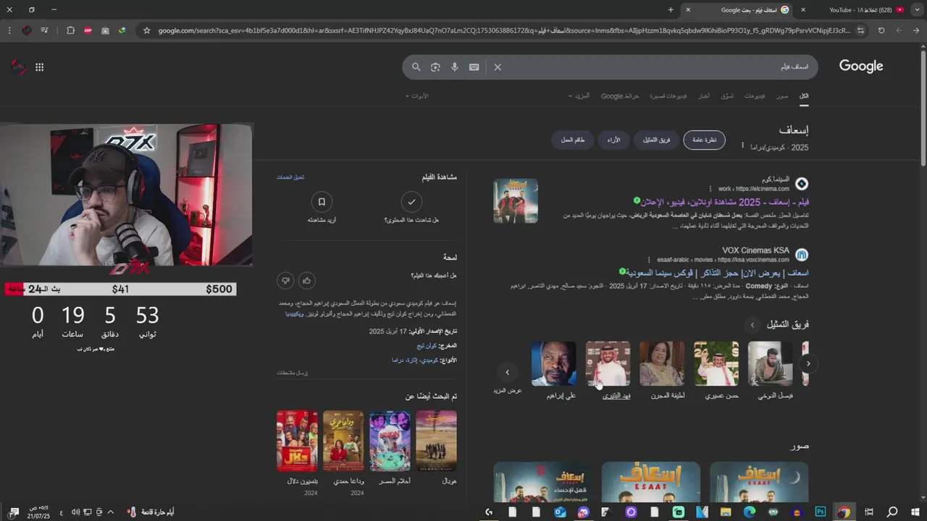The image size is (927, 521).
Task: Open cast member علي إبراهيم
Action: (x=554, y=370)
